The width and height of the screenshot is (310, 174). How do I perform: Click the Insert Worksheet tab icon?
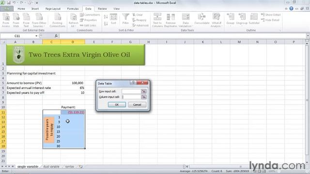[80, 167]
